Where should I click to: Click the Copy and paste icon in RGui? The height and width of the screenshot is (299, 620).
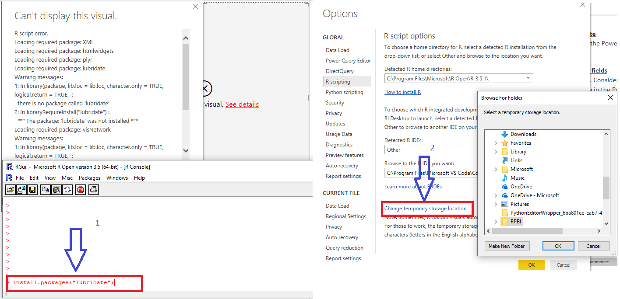(67, 189)
